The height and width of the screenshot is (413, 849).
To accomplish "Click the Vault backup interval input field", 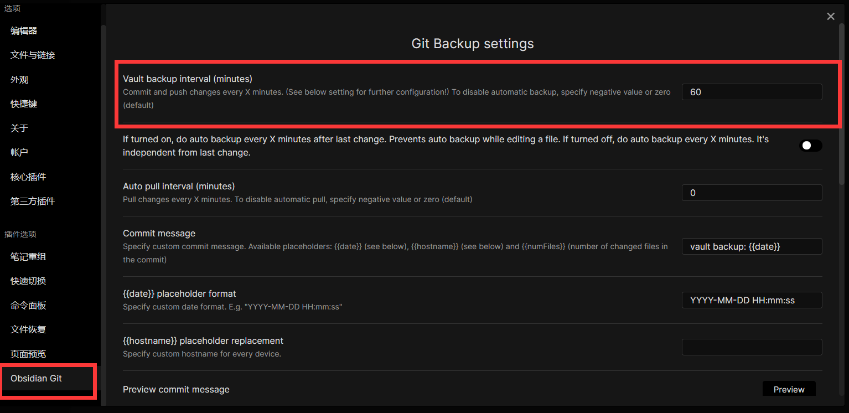I will coord(752,92).
